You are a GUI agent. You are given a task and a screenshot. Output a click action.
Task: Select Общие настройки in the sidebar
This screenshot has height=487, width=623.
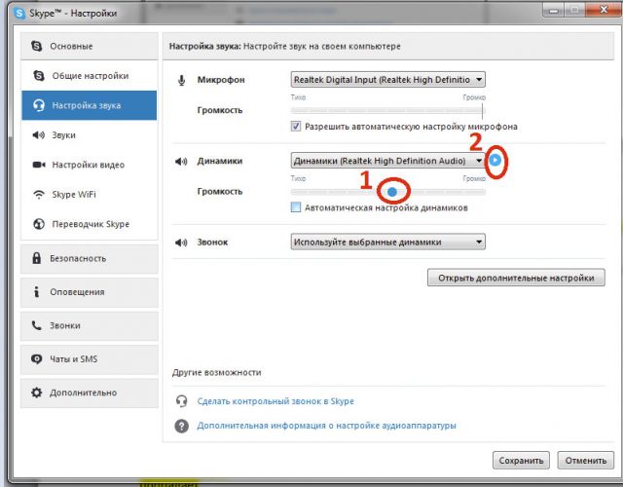pos(90,76)
